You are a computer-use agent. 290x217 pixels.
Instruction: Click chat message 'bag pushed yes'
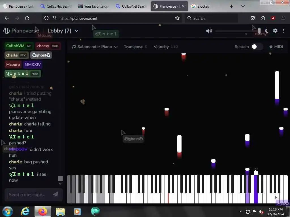coord(29,165)
